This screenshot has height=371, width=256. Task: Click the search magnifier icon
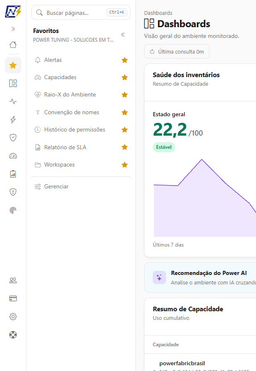39,12
